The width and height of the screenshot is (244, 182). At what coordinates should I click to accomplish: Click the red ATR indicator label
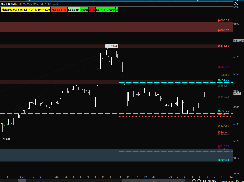tap(92, 10)
